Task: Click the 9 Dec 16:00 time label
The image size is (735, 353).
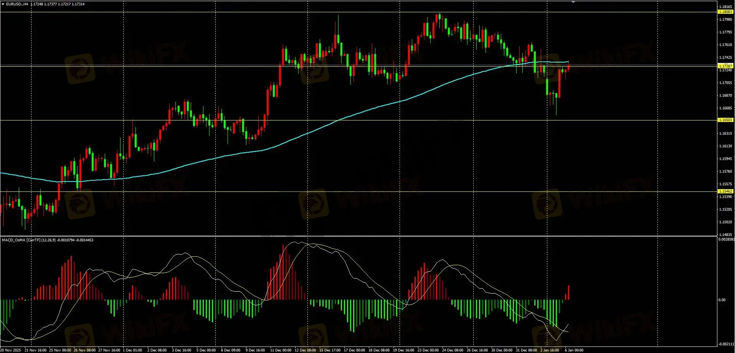Action: point(255,350)
